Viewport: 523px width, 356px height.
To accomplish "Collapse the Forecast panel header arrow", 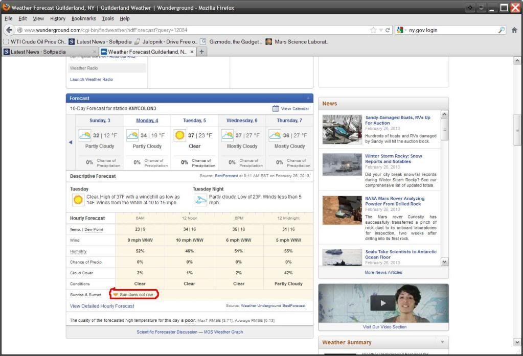I will point(308,99).
